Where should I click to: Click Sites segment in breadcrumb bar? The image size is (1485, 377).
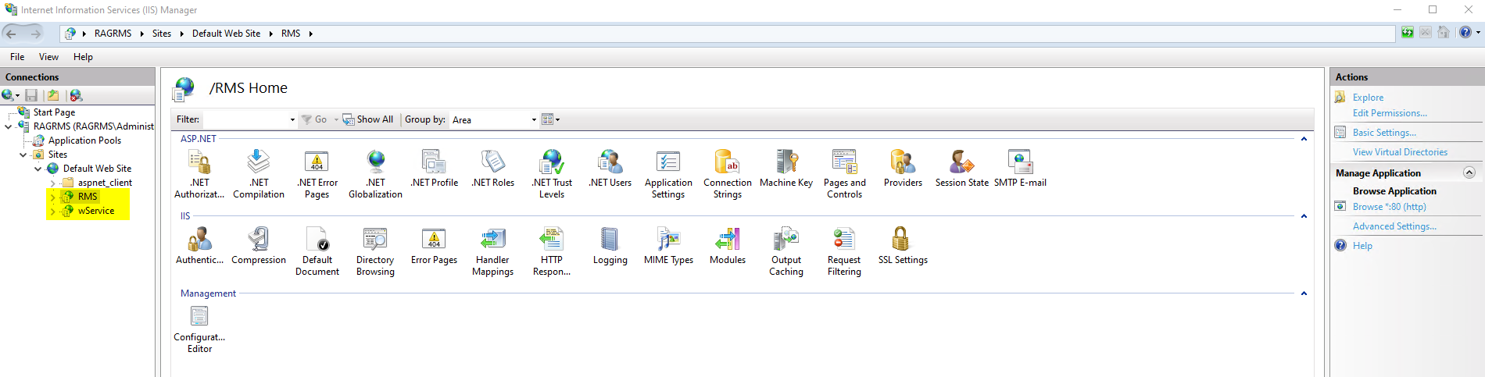(162, 34)
